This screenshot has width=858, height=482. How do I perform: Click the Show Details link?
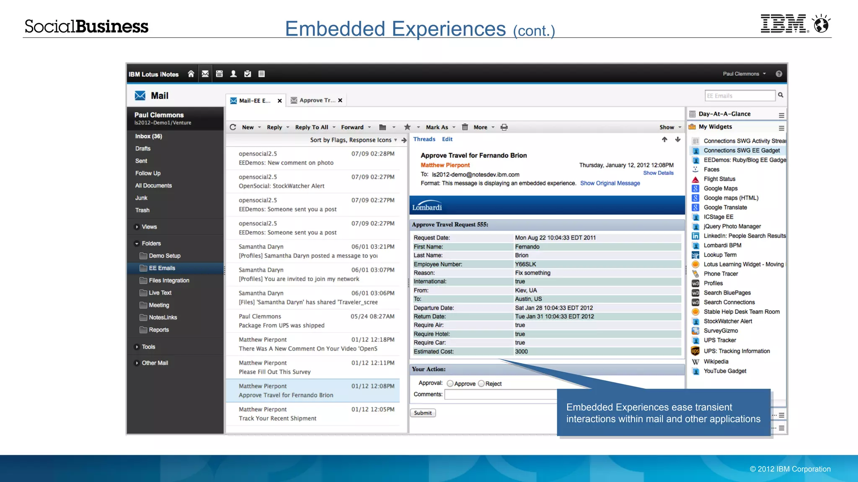658,173
